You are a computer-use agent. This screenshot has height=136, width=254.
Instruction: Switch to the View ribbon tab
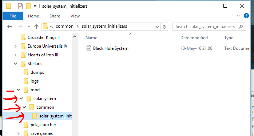75,16
